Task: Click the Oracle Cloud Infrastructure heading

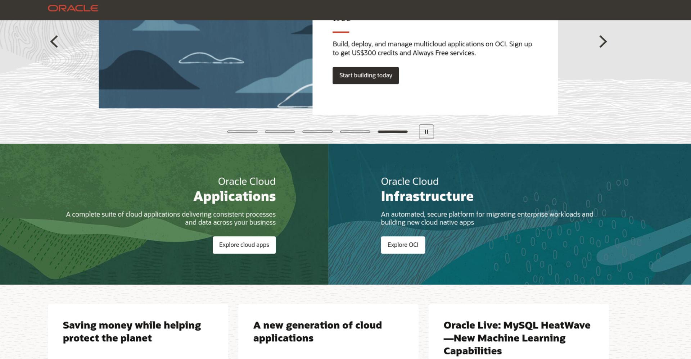Action: pyautogui.click(x=427, y=190)
